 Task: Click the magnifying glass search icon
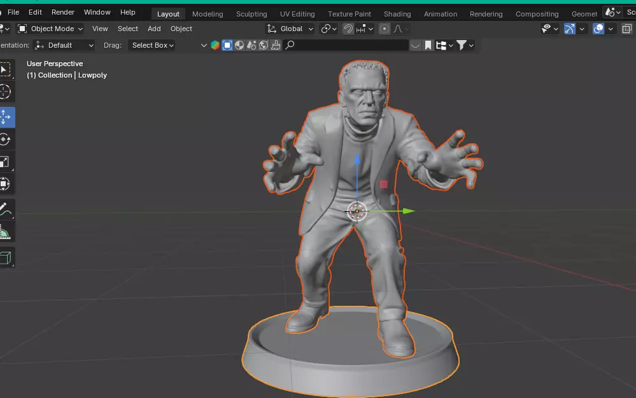coord(290,45)
